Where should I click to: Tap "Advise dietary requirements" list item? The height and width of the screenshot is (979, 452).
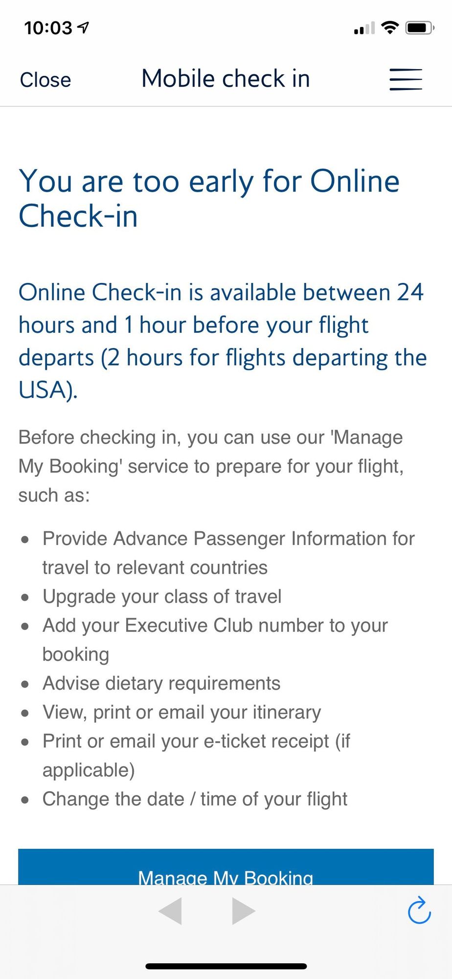(x=161, y=683)
